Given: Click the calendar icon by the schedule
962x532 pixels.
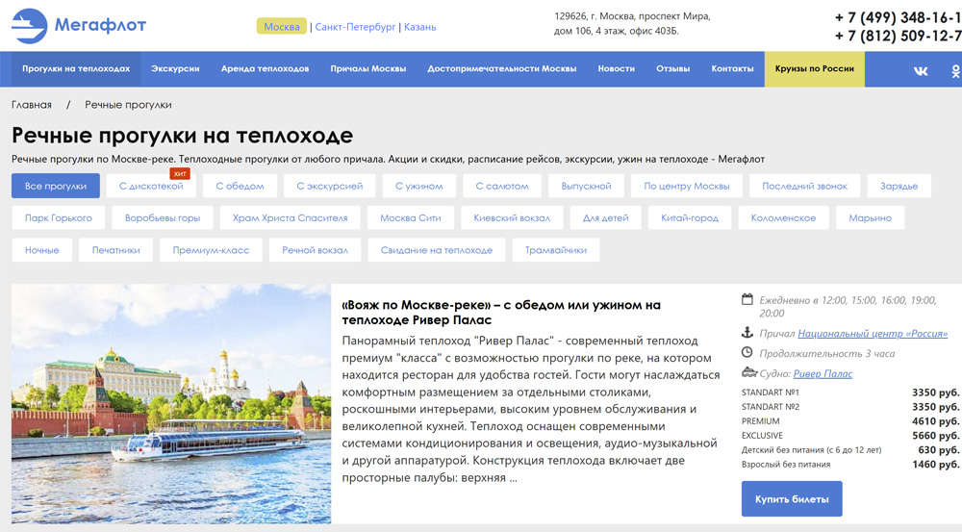Looking at the screenshot, I should 747,299.
